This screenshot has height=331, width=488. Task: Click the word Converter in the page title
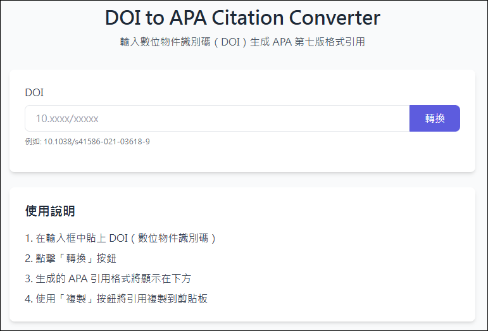[335, 18]
